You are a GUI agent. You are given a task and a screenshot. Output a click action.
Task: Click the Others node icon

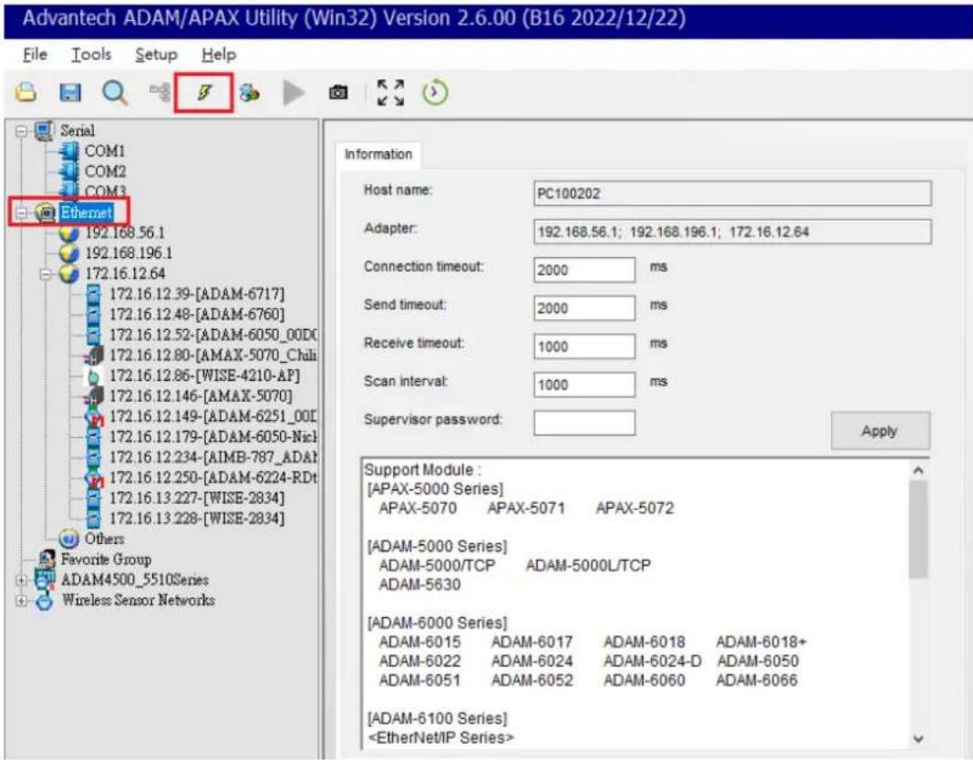69,539
